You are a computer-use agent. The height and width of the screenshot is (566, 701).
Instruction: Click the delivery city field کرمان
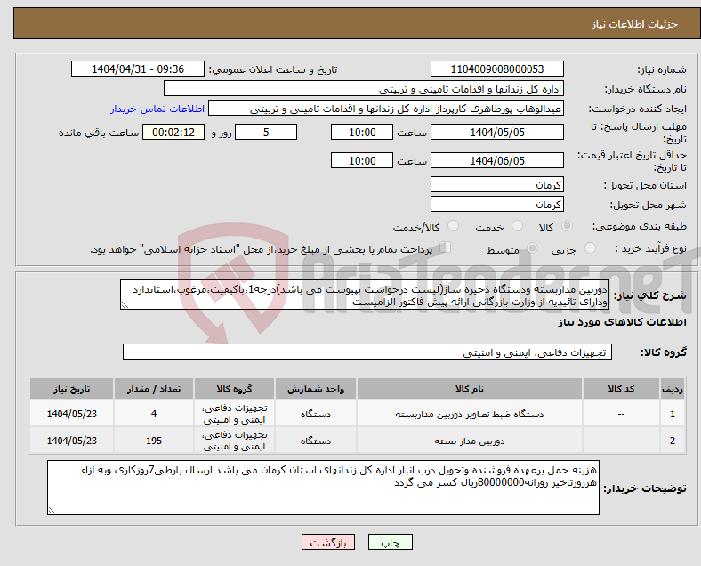pos(496,204)
